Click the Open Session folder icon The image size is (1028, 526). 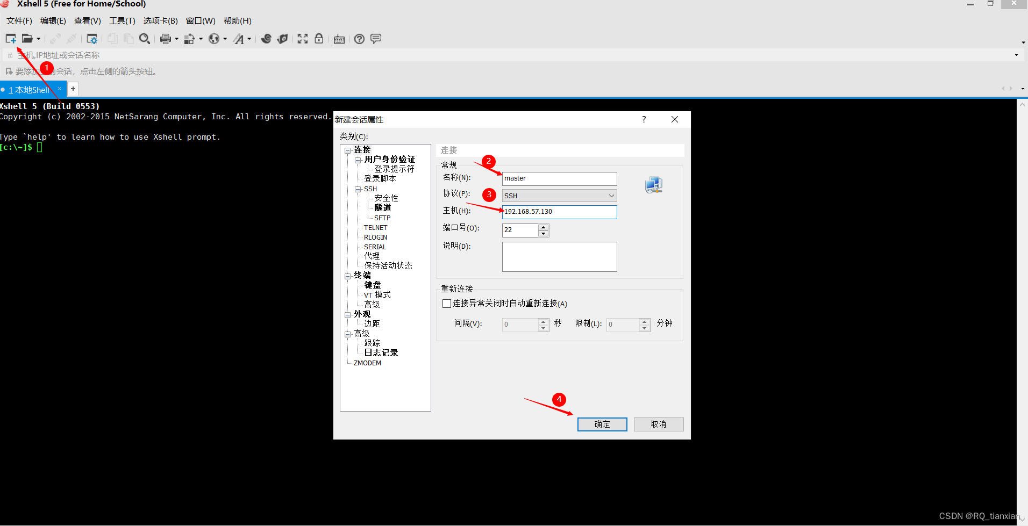tap(27, 39)
